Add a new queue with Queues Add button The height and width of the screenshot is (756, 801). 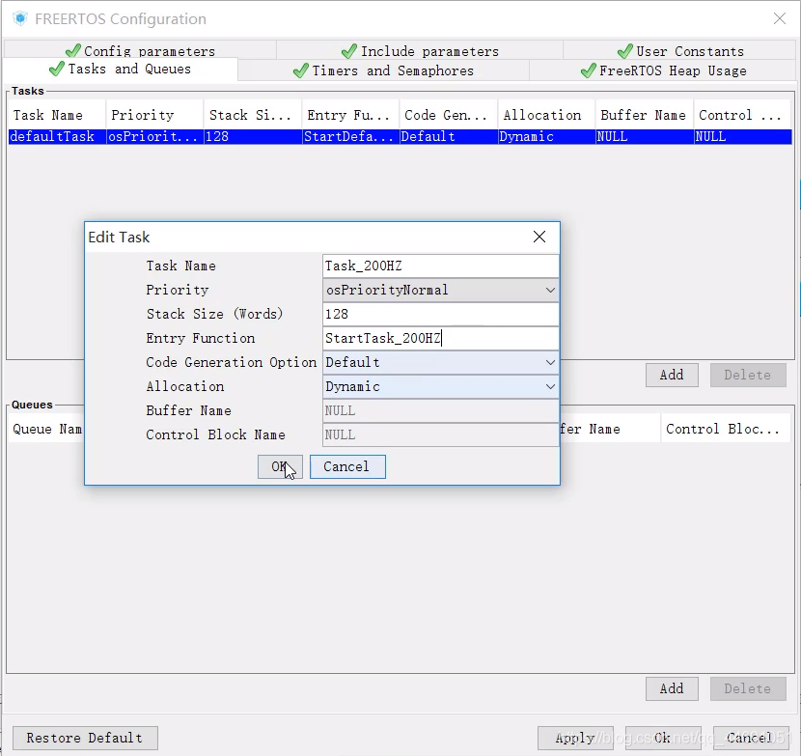point(672,689)
